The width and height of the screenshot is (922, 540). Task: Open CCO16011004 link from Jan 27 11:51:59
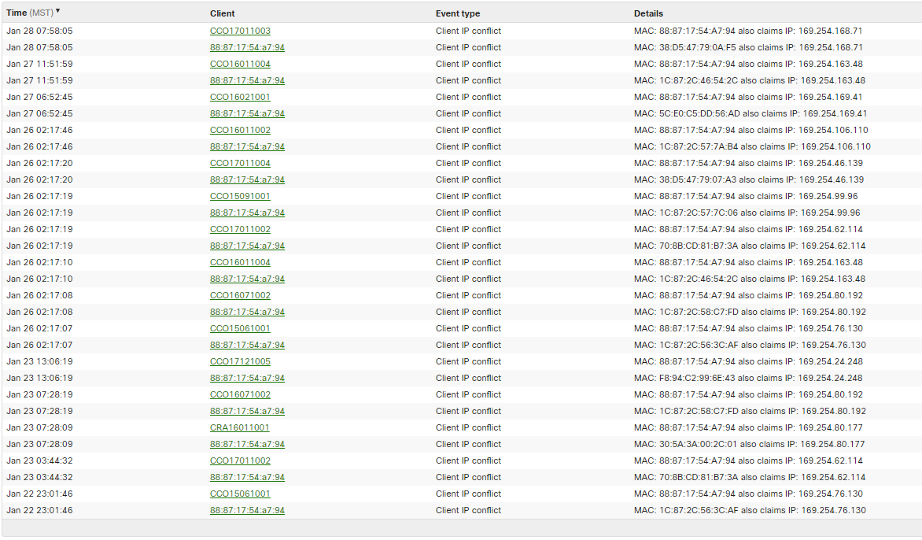click(240, 64)
